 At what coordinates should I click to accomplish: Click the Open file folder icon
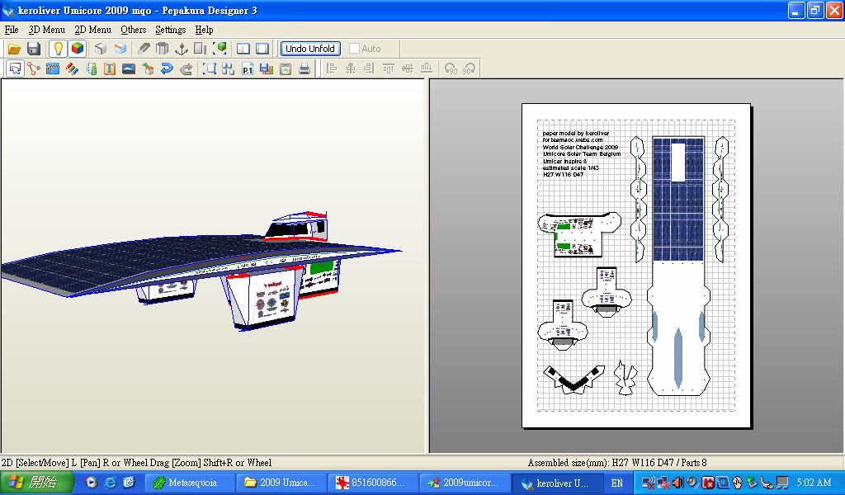click(15, 49)
